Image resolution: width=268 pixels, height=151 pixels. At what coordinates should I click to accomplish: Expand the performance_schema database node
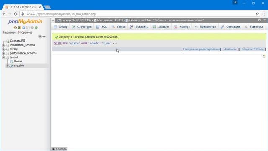click(4, 53)
